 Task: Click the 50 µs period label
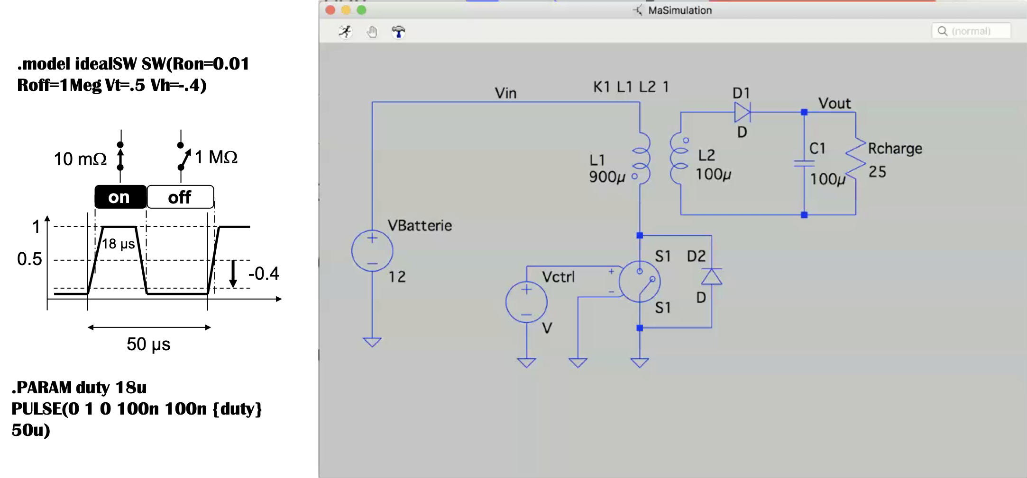click(148, 344)
